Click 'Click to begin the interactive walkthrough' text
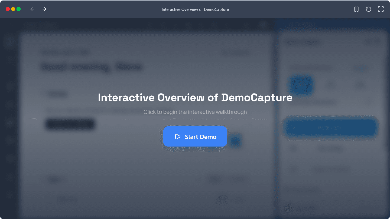This screenshot has height=219, width=390. point(195,112)
